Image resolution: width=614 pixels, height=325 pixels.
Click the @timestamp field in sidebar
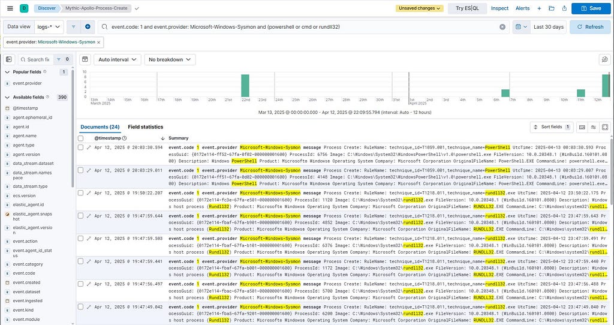tap(25, 108)
